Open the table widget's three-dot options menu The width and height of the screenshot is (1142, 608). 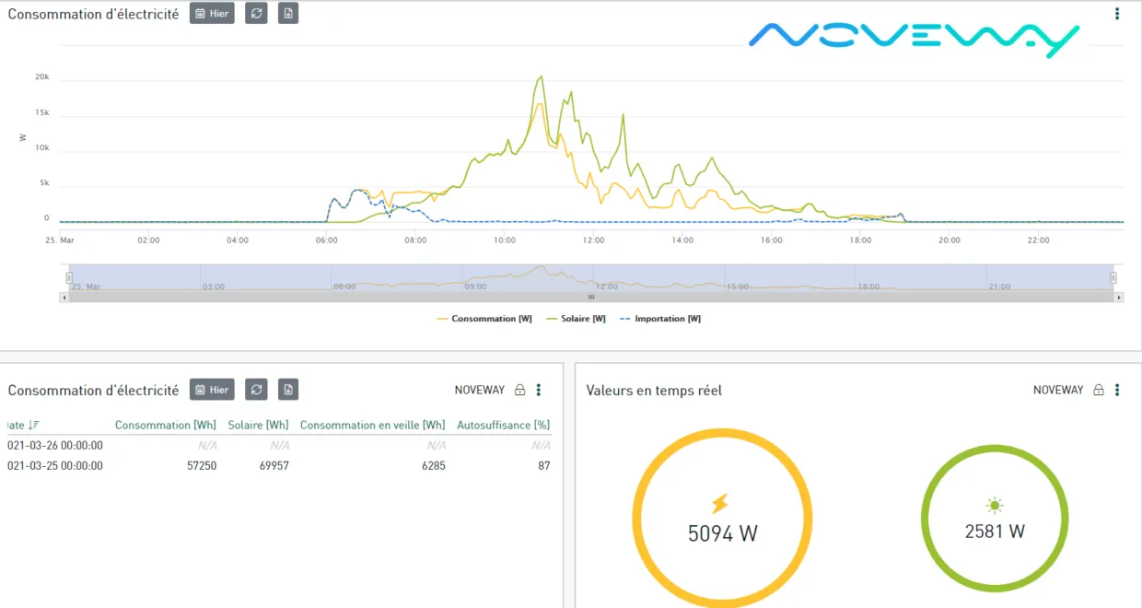[539, 391]
